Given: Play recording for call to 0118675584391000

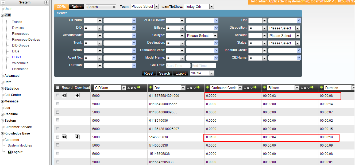Looking at the screenshot, I should pos(64,95).
